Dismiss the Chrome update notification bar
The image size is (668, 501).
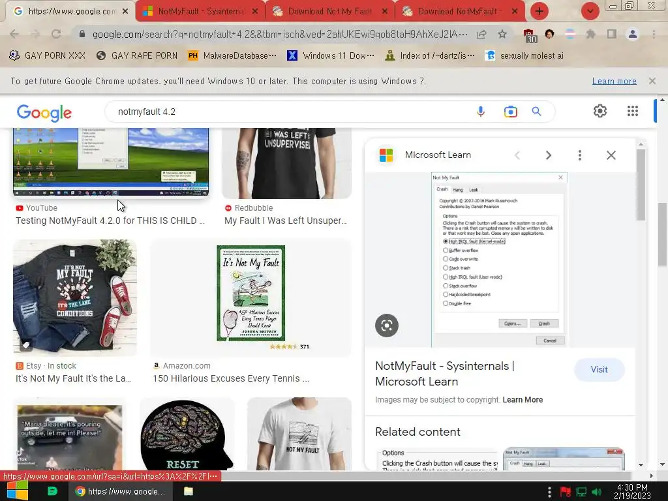[652, 81]
